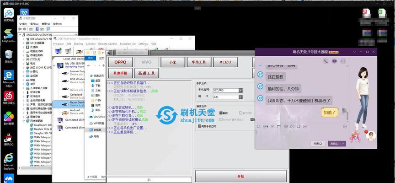Click first computer icon in USB Redirector toolbar

58,51
